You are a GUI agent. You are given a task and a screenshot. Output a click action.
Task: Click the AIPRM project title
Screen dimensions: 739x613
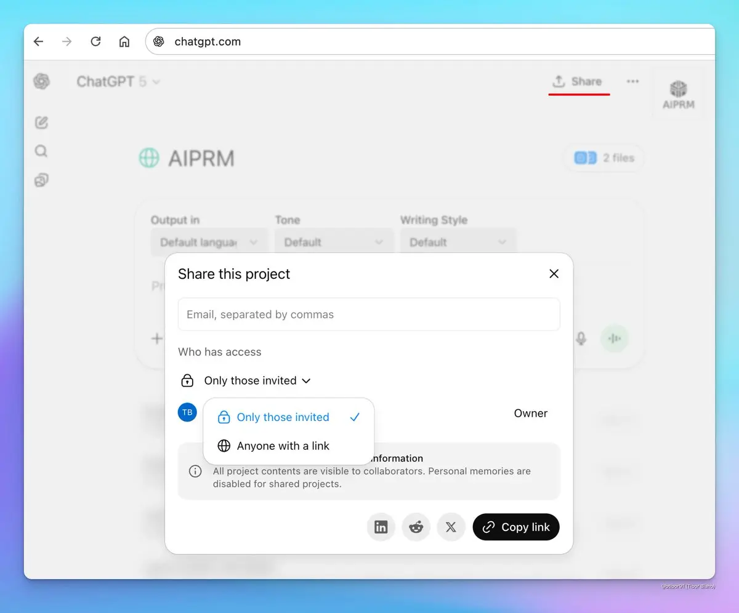(x=201, y=159)
